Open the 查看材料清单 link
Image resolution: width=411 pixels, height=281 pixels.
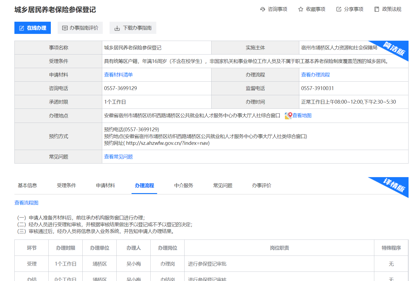coord(118,75)
